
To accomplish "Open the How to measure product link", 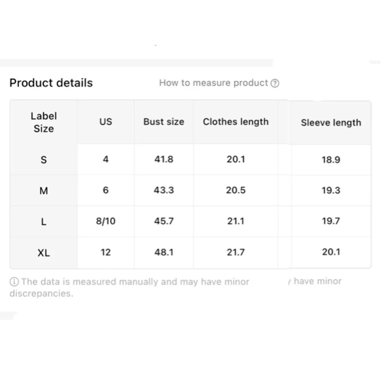I will pos(213,83).
